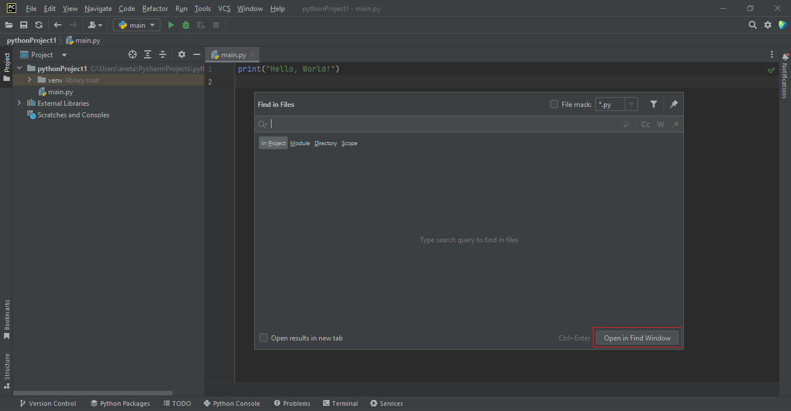Run the main configuration with green play icon
The image size is (791, 411).
tap(170, 25)
